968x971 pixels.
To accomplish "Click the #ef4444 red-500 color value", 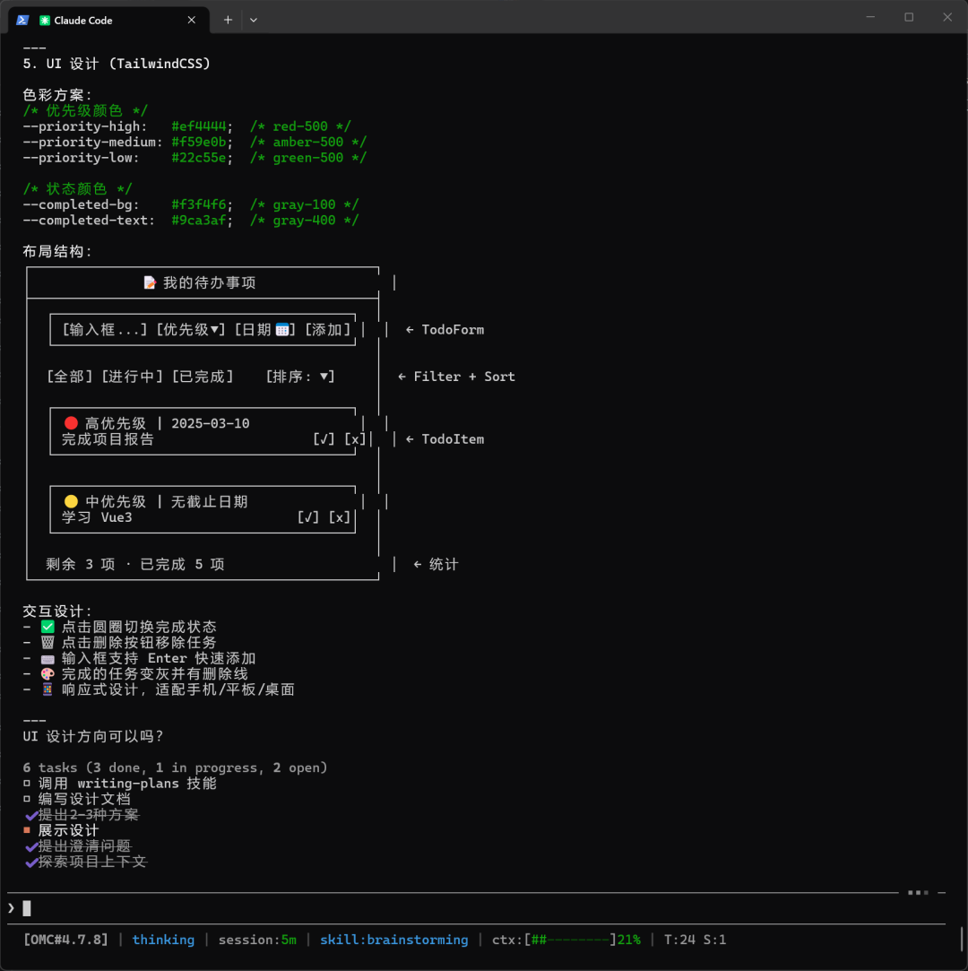I will [x=199, y=126].
